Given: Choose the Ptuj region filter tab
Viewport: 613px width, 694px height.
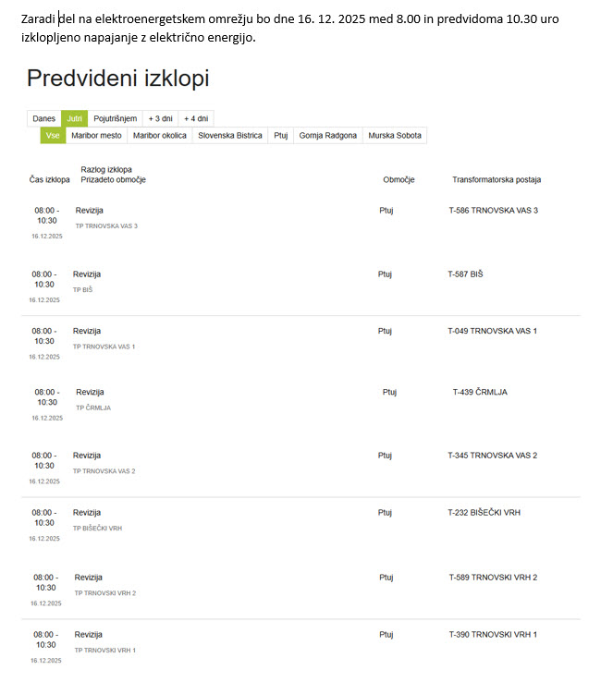Looking at the screenshot, I should [281, 136].
